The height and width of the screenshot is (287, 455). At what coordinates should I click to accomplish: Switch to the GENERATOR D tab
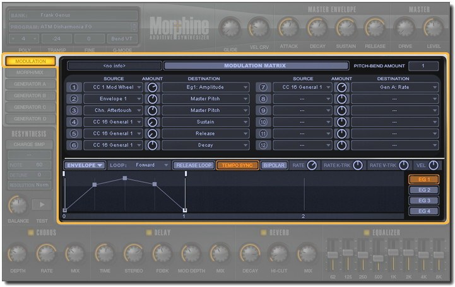tap(30, 119)
